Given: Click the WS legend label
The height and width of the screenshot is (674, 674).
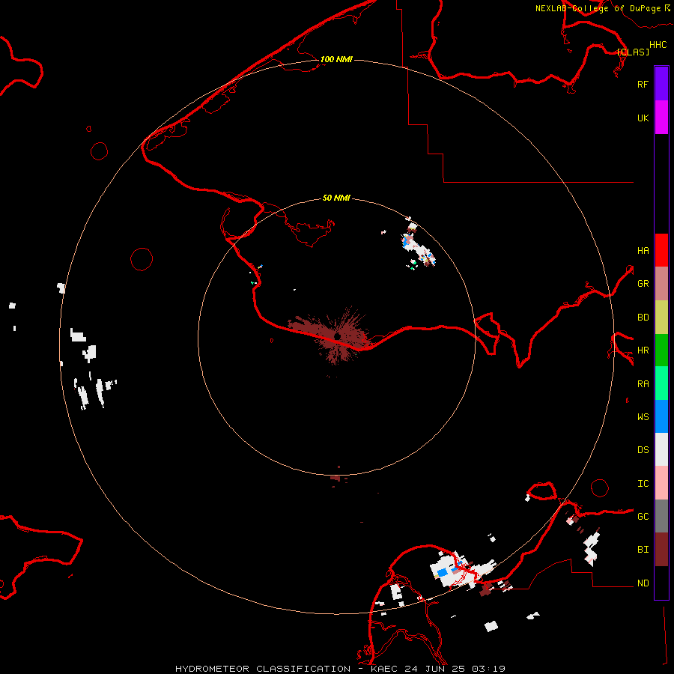Looking at the screenshot, I should (x=643, y=417).
